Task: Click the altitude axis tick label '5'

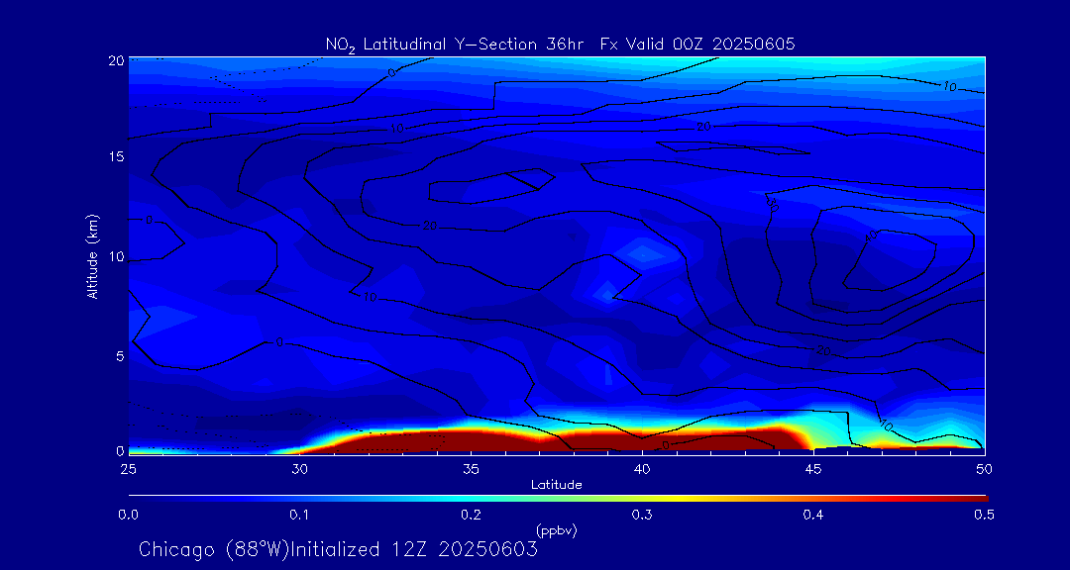Action: [120, 356]
